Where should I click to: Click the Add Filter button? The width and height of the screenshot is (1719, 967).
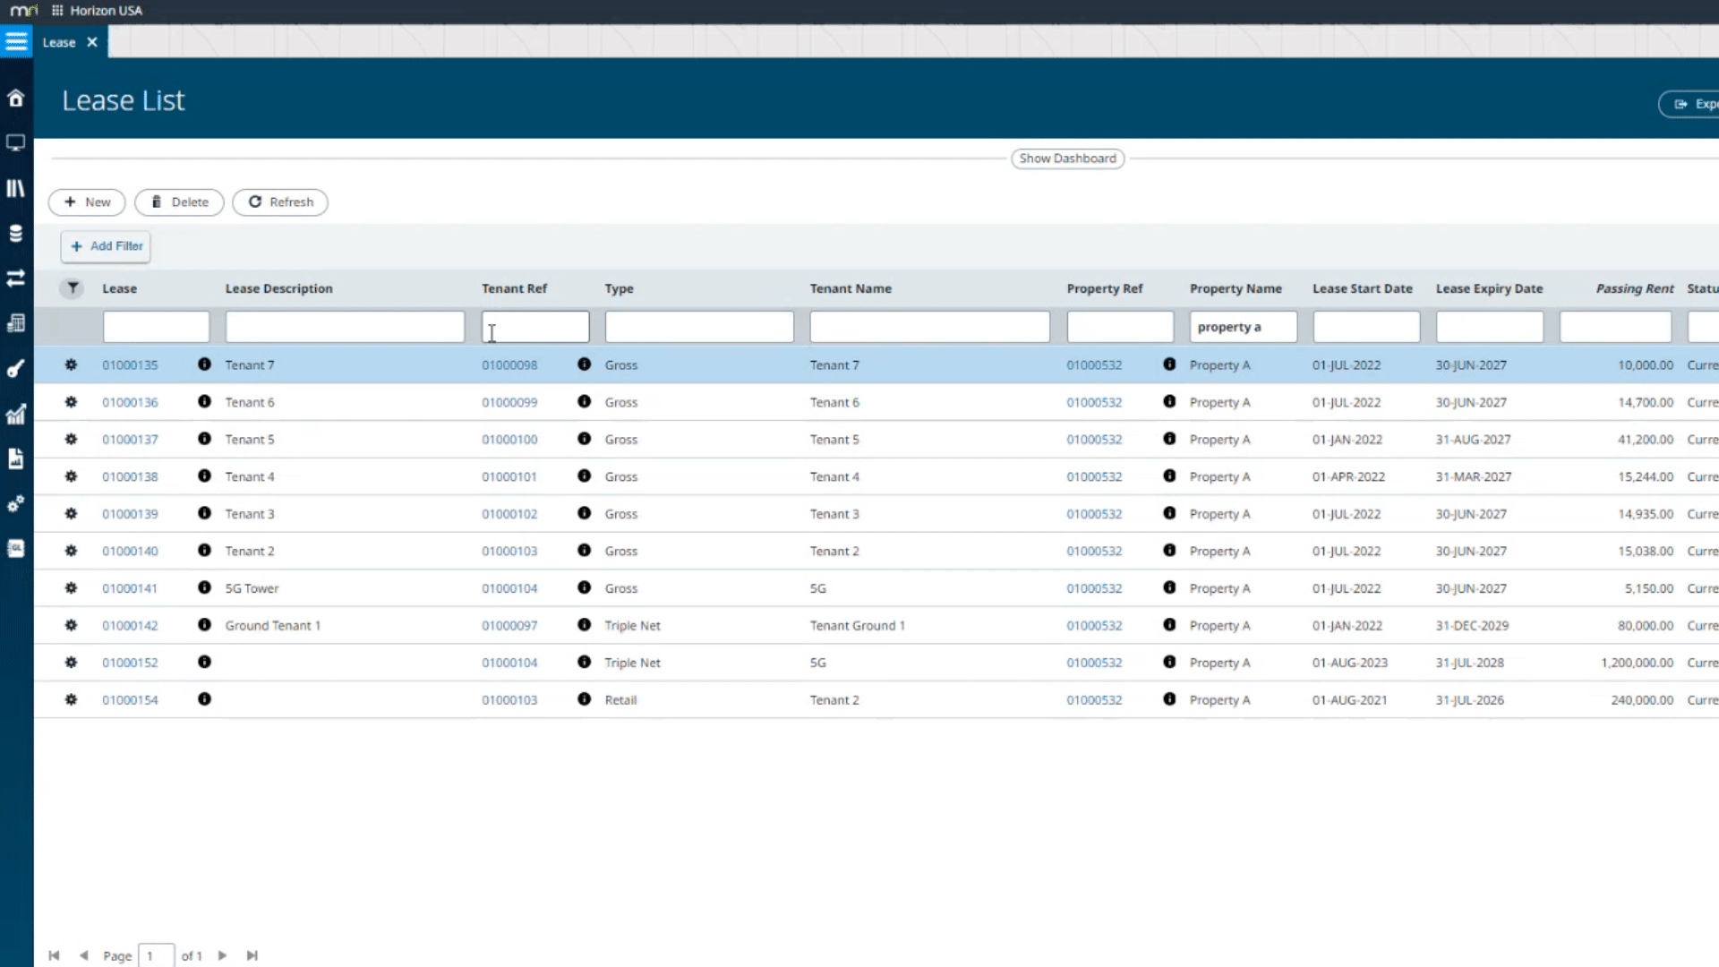(x=106, y=246)
